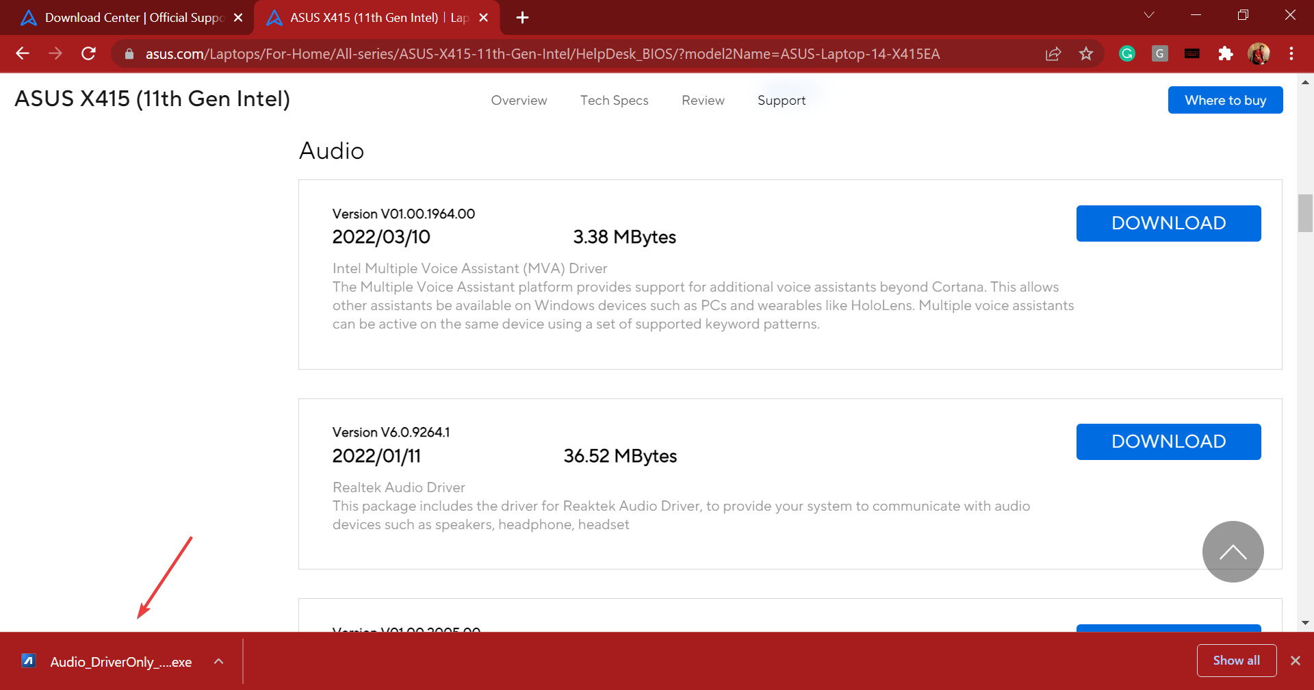This screenshot has width=1314, height=690.
Task: Open the tab search dropdown chevron
Action: point(1149,15)
